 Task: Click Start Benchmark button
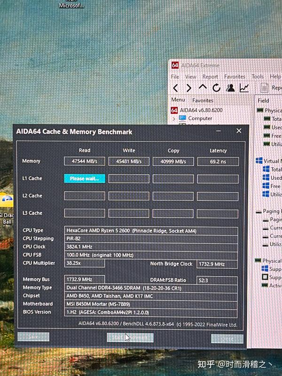(x=130, y=337)
